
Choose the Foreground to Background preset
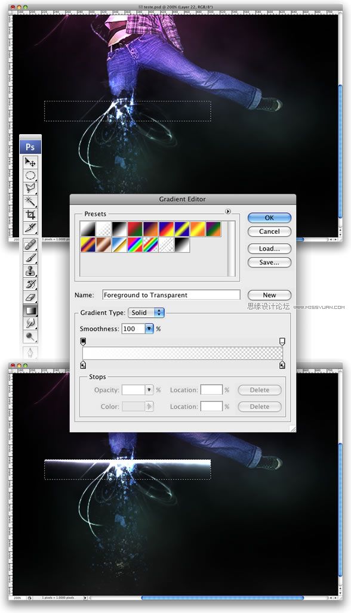[88, 229]
